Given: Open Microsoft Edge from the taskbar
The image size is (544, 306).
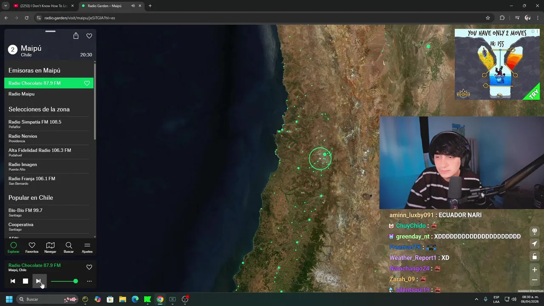Looking at the screenshot, I should (x=135, y=299).
